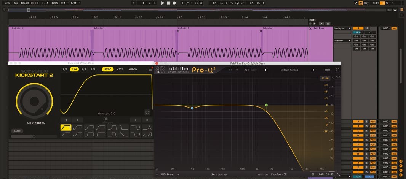Select the blue EQ band node

(x=192, y=108)
